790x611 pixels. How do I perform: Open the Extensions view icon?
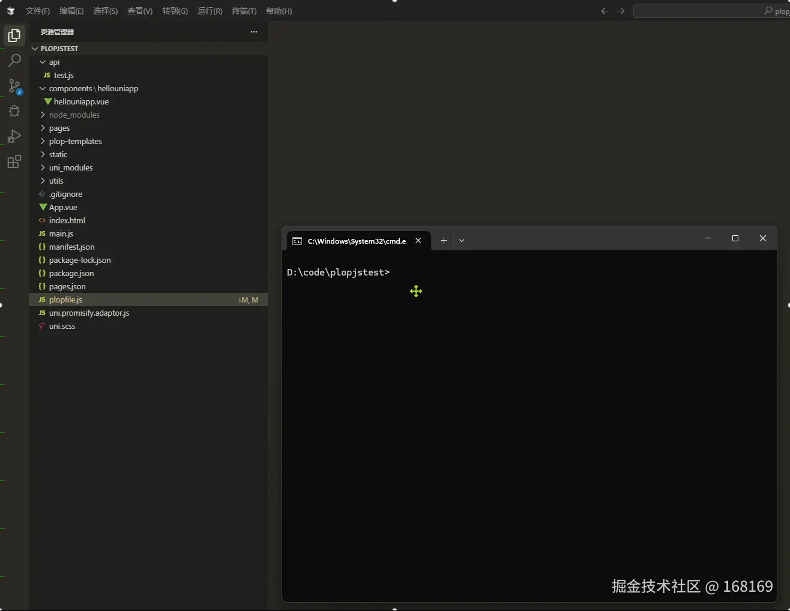(14, 161)
